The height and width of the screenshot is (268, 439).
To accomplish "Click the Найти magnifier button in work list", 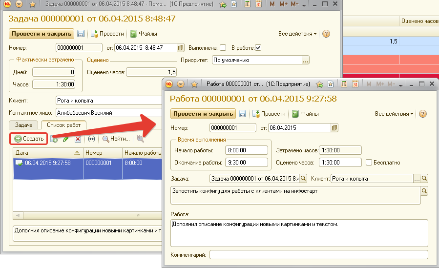I will coord(116,139).
